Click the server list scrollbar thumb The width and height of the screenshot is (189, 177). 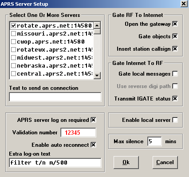point(97,32)
